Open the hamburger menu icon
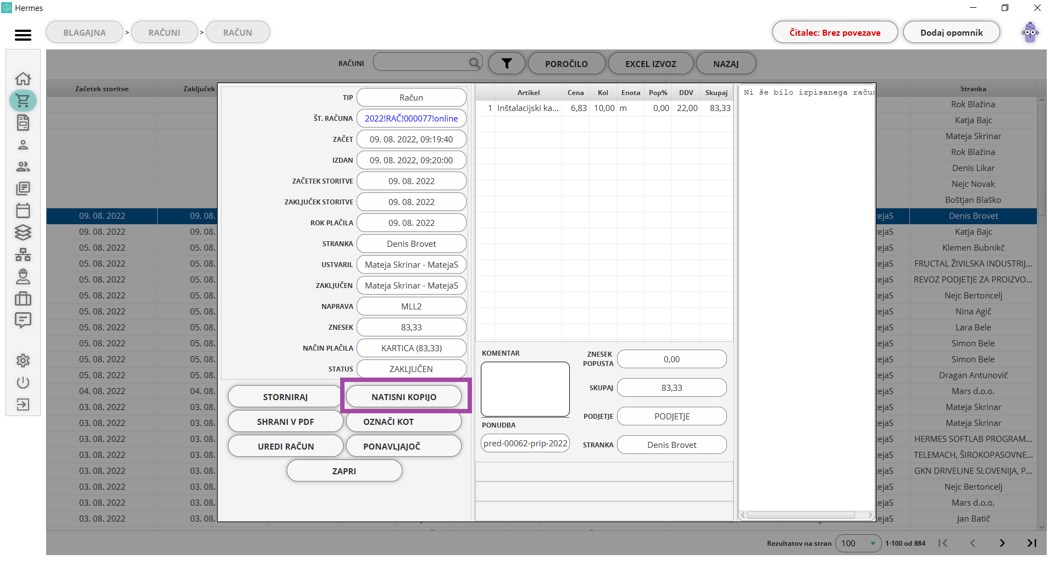 [x=23, y=35]
